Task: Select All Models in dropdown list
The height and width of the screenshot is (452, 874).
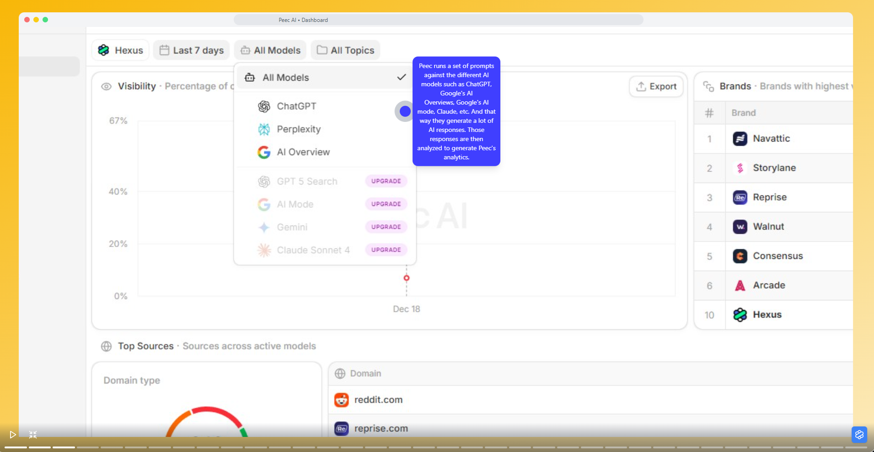Action: [x=325, y=78]
